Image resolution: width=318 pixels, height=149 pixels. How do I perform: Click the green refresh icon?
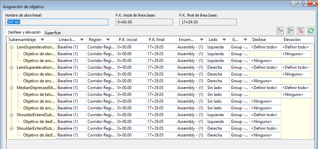pos(310,31)
